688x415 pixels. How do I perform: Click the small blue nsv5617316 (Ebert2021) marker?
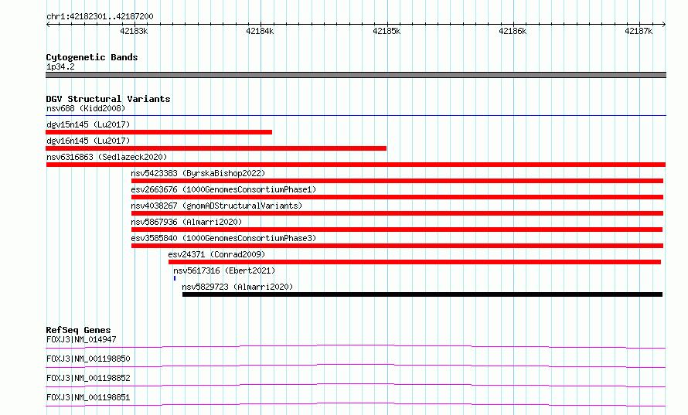click(x=175, y=278)
